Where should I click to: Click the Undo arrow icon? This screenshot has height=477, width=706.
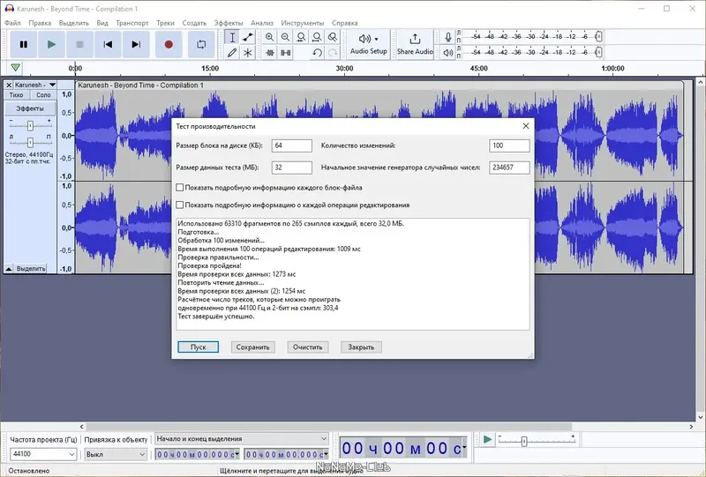tap(318, 53)
